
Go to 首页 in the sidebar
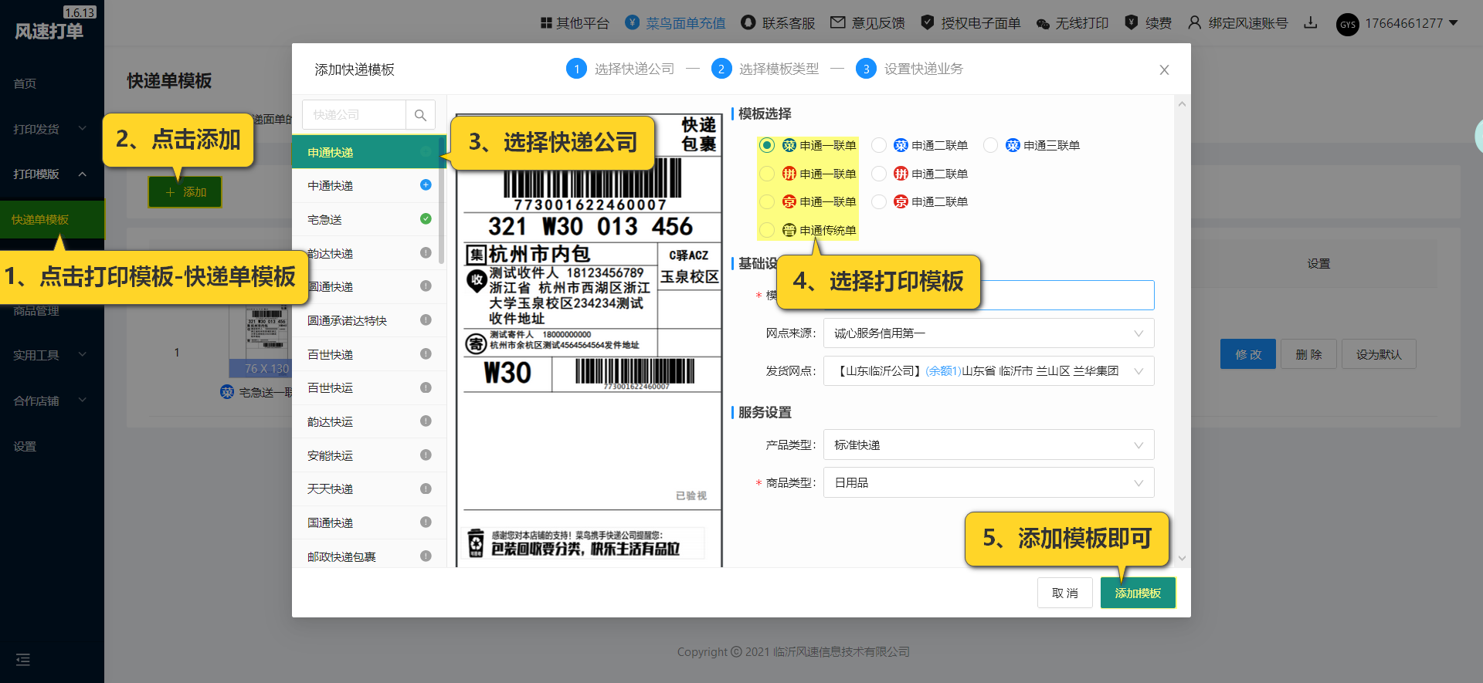tap(25, 83)
